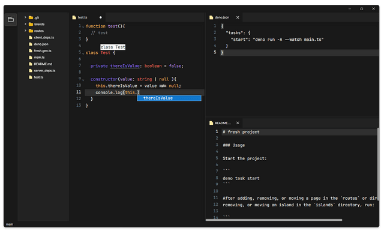Maximize the editor window

tap(361, 9)
